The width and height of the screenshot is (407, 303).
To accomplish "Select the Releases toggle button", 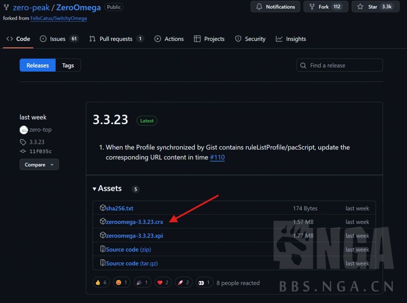I will [x=38, y=66].
